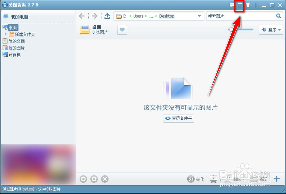Click the blurred preview thumbnail in sidebar
Screen dimensions: 286x194
[x=38, y=165]
